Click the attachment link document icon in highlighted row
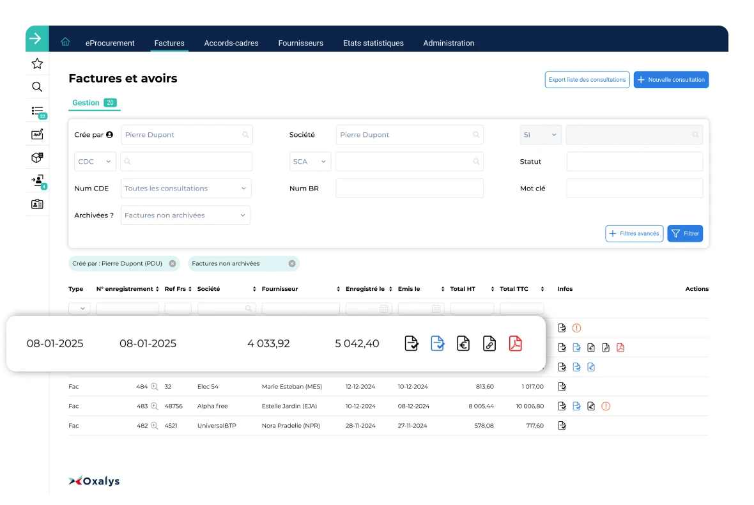Image resolution: width=754 pixels, height=505 pixels. (x=489, y=343)
